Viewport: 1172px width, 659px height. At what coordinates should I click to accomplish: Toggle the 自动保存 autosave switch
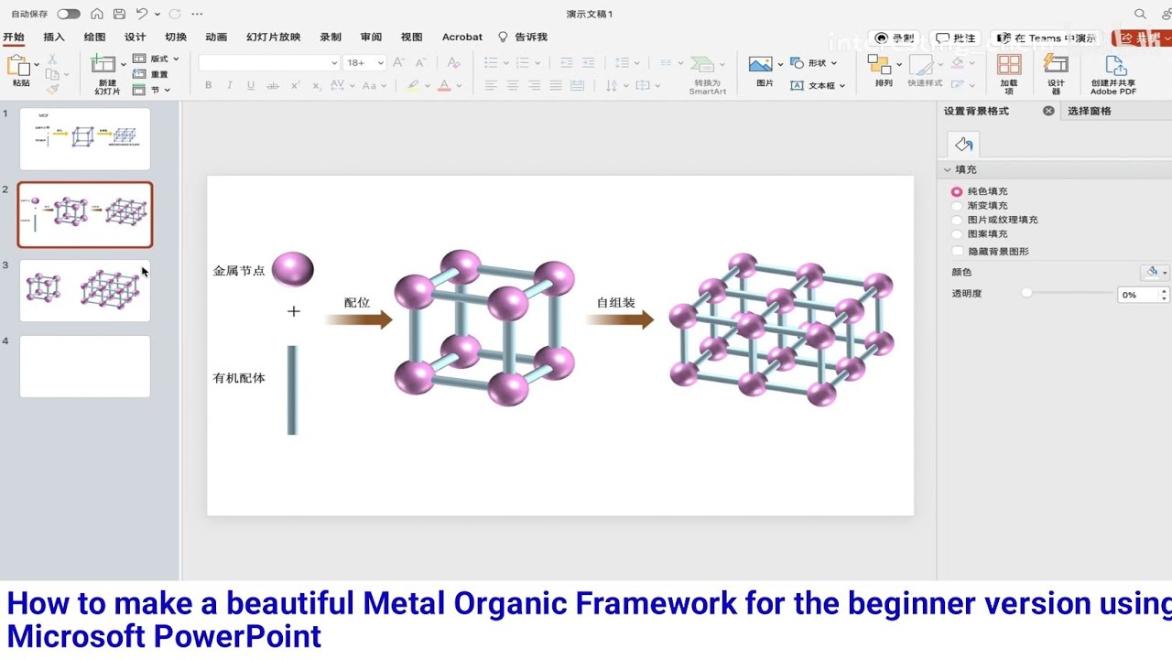point(69,14)
